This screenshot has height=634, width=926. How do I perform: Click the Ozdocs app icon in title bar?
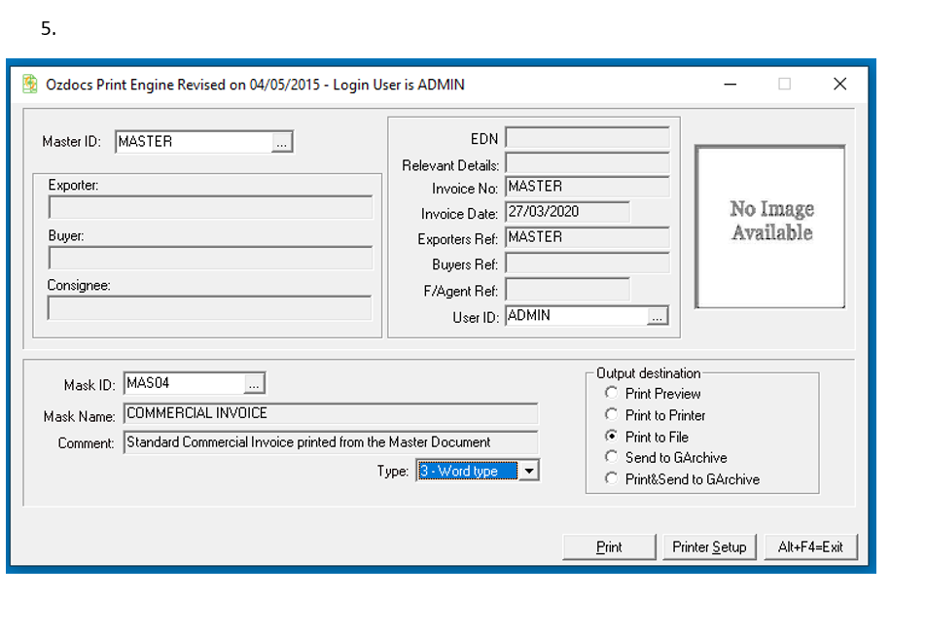pos(30,84)
